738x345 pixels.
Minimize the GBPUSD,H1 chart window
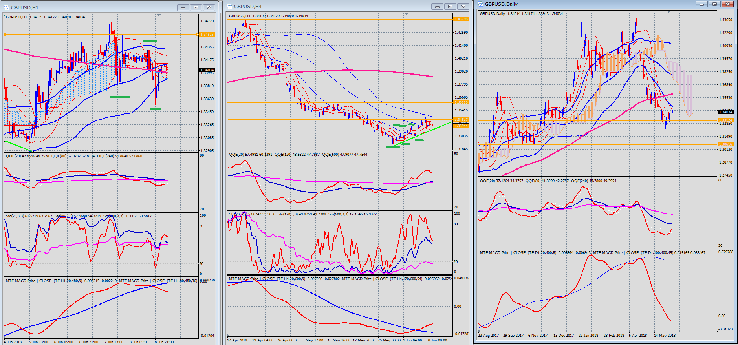(x=183, y=7)
